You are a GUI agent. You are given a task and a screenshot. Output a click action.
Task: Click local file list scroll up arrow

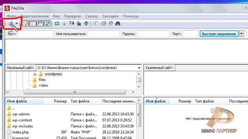click(x=139, y=100)
